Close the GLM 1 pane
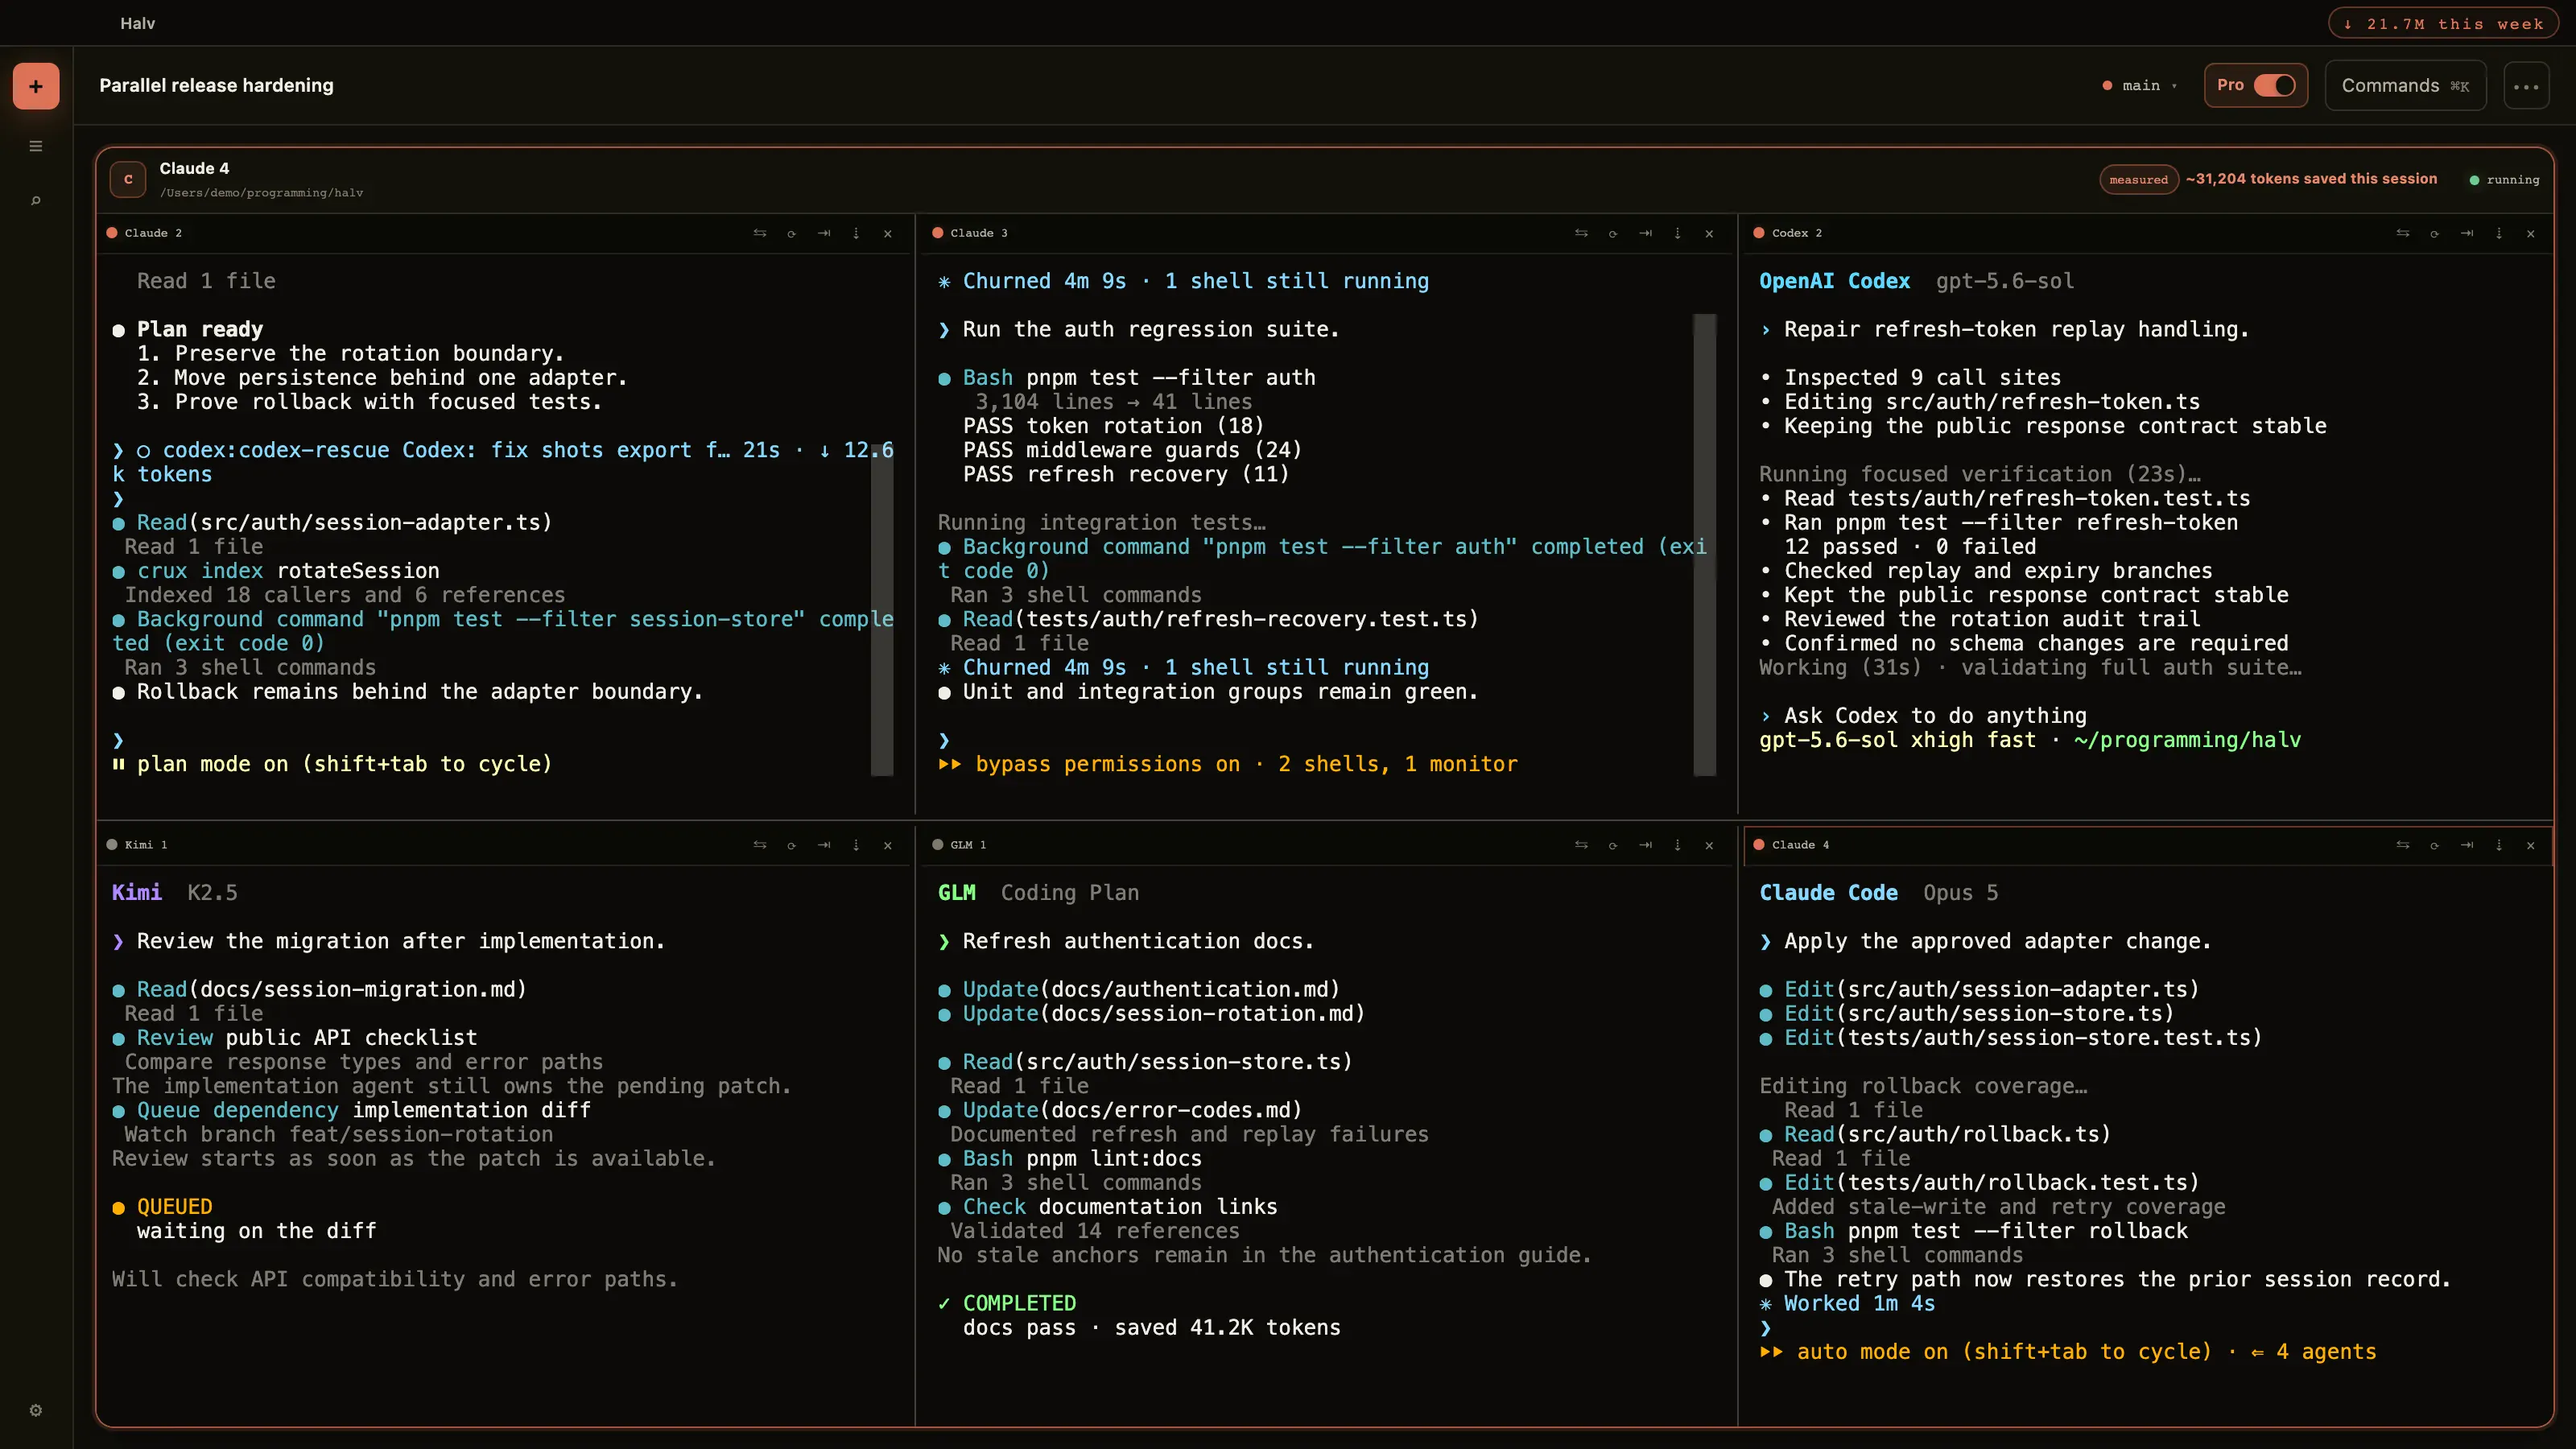The width and height of the screenshot is (2576, 1449). (1709, 845)
